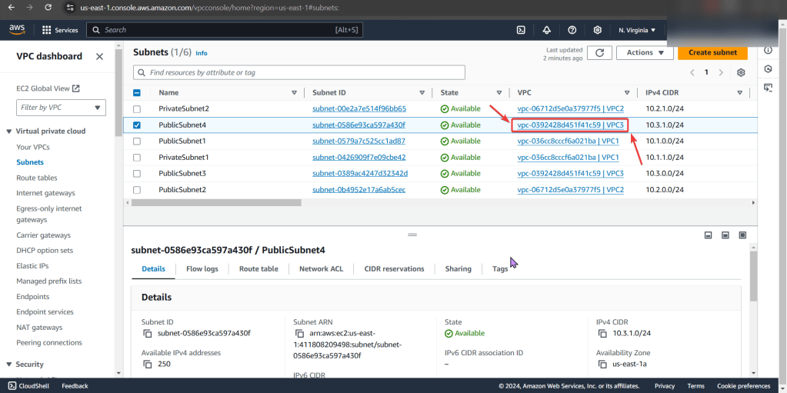Tick the PublicSubnet3 row checkbox
Image resolution: width=787 pixels, height=393 pixels.
click(137, 173)
